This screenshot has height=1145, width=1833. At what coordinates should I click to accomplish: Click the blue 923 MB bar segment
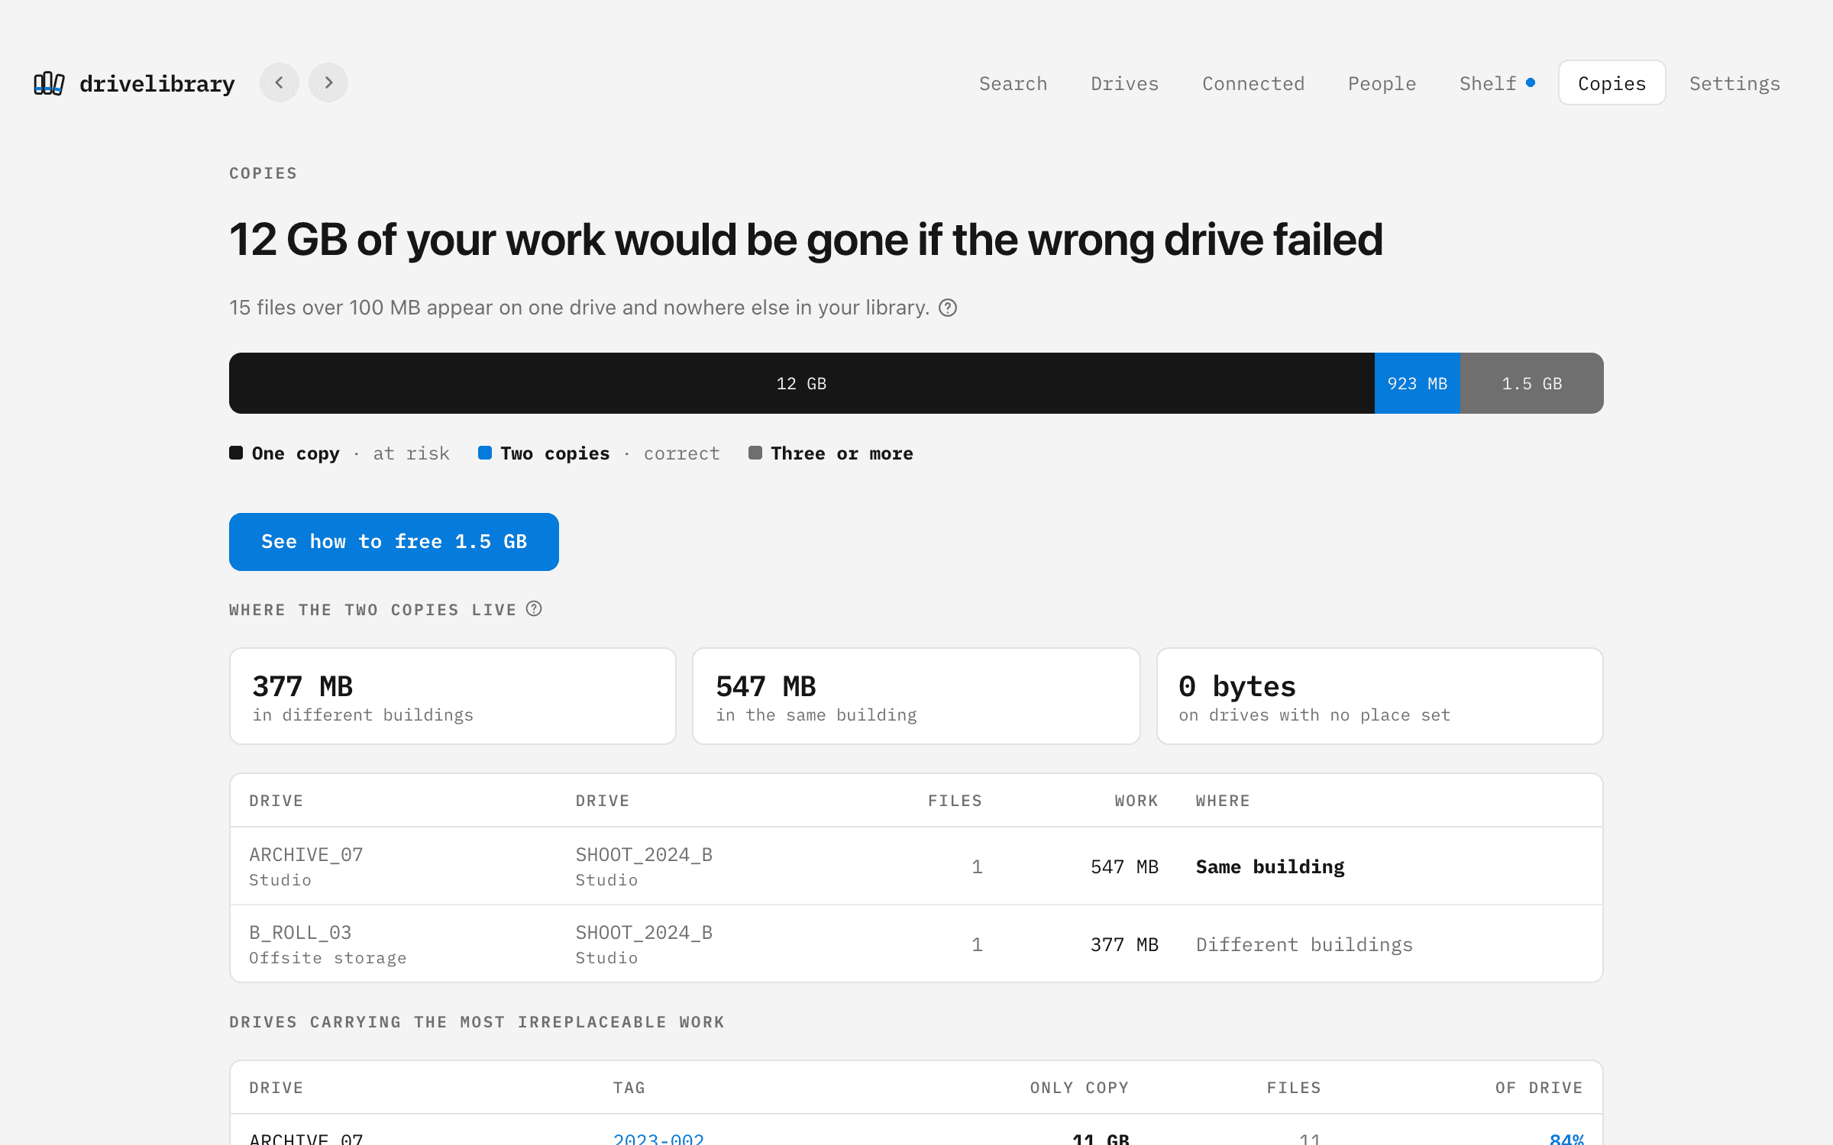(1418, 383)
